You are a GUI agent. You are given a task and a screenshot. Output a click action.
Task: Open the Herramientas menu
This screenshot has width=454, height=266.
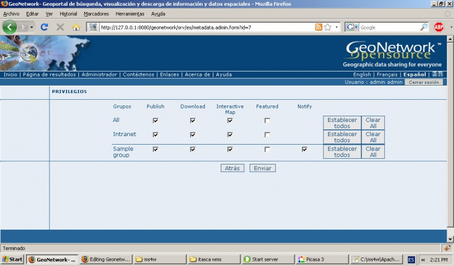pyautogui.click(x=129, y=14)
